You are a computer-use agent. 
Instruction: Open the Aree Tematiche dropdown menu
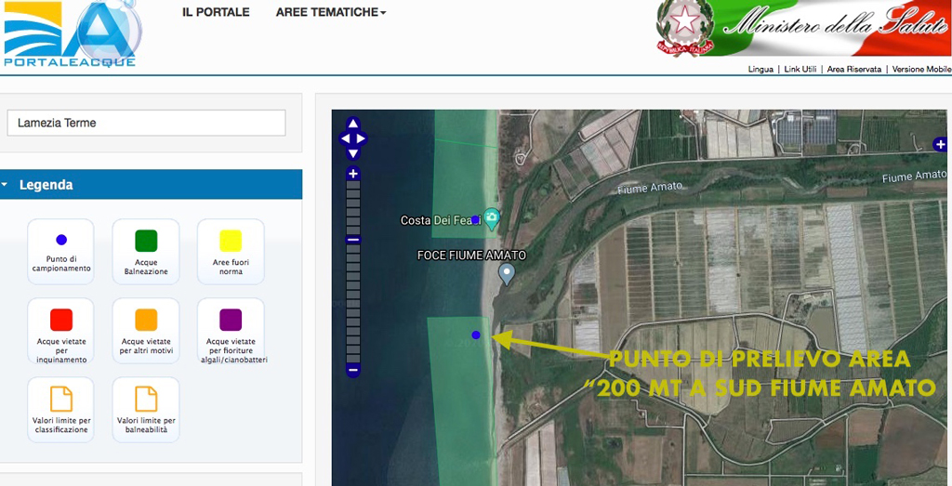click(x=331, y=13)
